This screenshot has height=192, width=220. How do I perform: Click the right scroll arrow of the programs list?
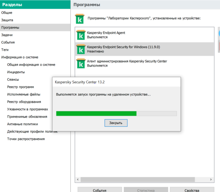click(211, 180)
